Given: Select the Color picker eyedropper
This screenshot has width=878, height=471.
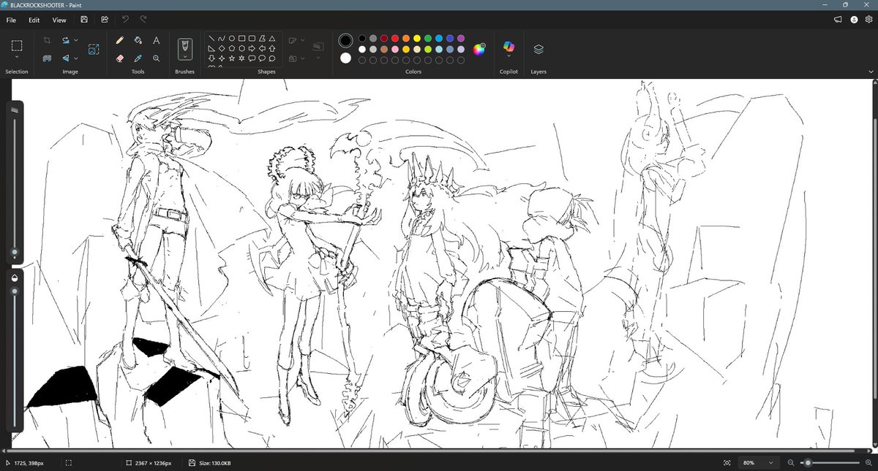Looking at the screenshot, I should [138, 58].
